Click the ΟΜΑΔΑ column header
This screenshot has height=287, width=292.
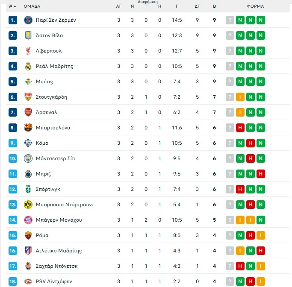(x=32, y=6)
